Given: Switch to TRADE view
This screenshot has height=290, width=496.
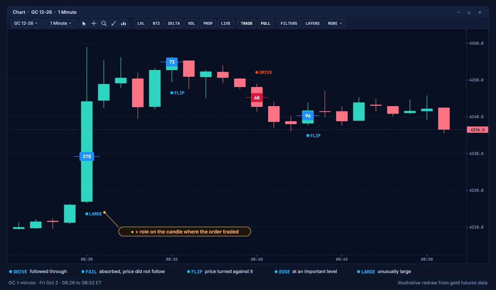Looking at the screenshot, I should [x=247, y=23].
